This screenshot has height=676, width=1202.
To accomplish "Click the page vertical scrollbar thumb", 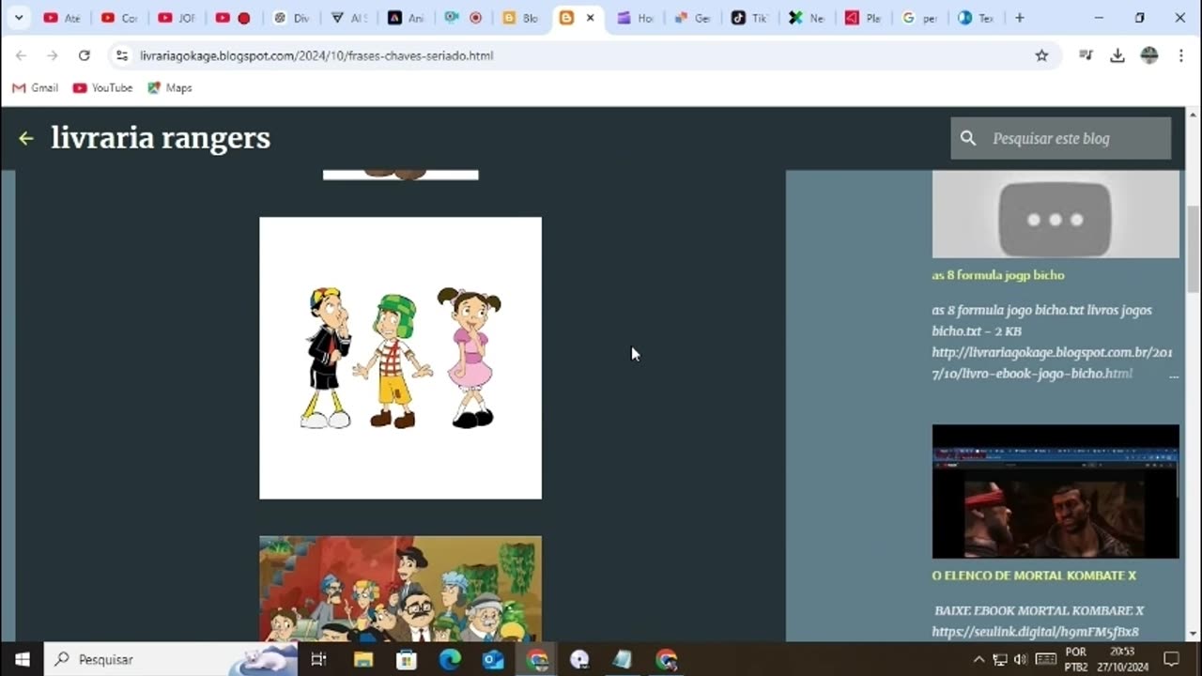I will coord(1194,250).
